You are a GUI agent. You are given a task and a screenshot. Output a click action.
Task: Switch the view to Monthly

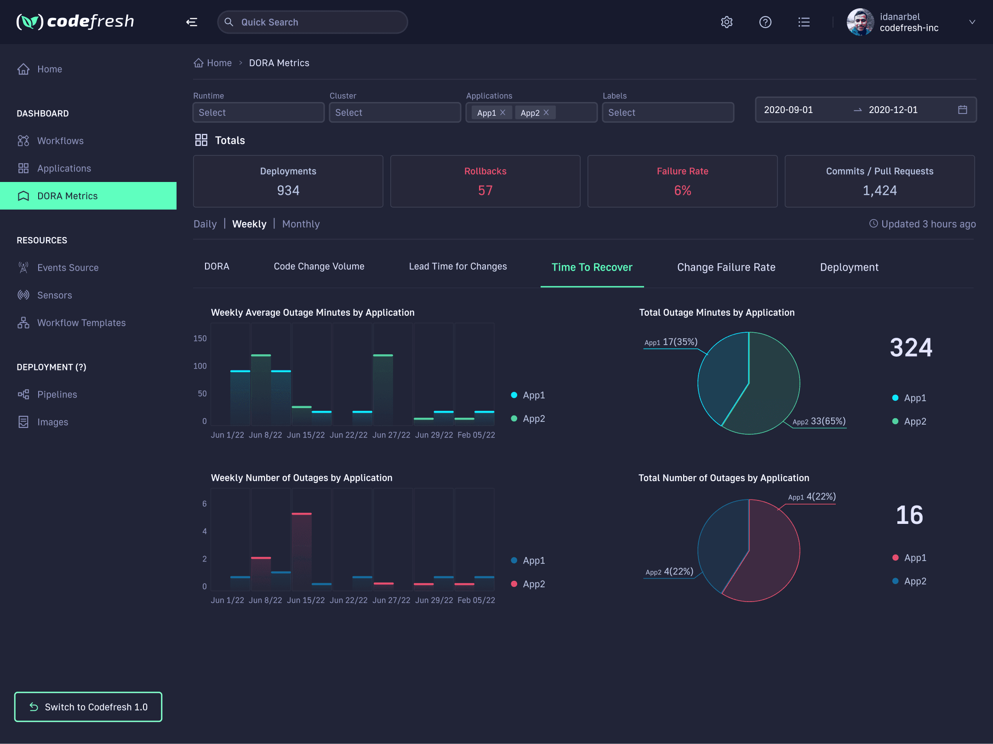pos(301,224)
